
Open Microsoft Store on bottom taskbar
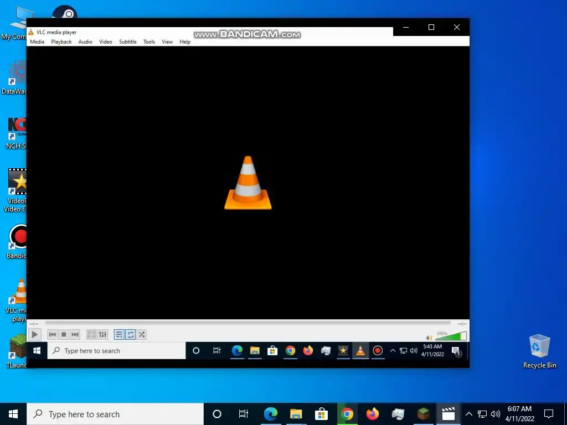click(321, 414)
